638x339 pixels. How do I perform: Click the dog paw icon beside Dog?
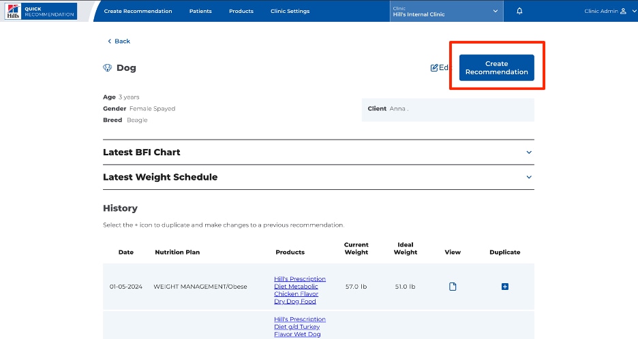click(x=108, y=68)
